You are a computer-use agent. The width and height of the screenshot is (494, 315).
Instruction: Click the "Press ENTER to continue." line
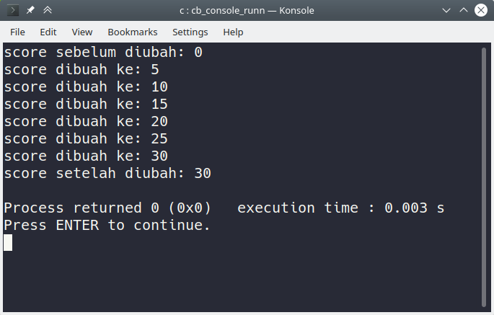point(107,226)
